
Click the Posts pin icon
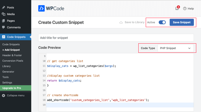pyautogui.click(x=4, y=8)
